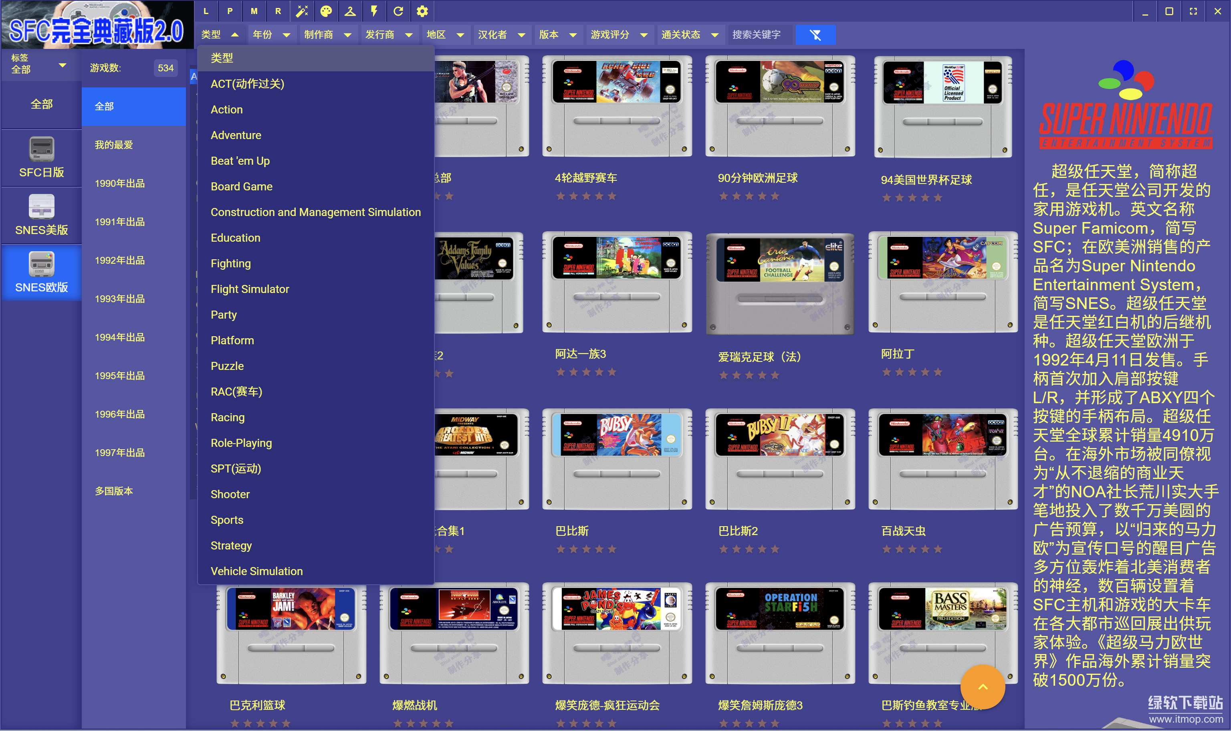Screen dimensions: 1231x731
Task: Open the color palette theme icon
Action: coord(326,11)
